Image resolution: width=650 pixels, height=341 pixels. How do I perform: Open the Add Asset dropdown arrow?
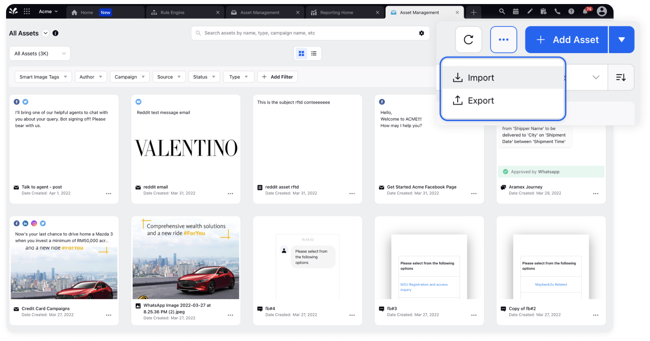(621, 39)
